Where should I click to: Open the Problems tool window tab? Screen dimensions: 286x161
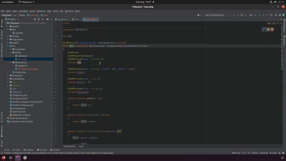(x=29, y=150)
